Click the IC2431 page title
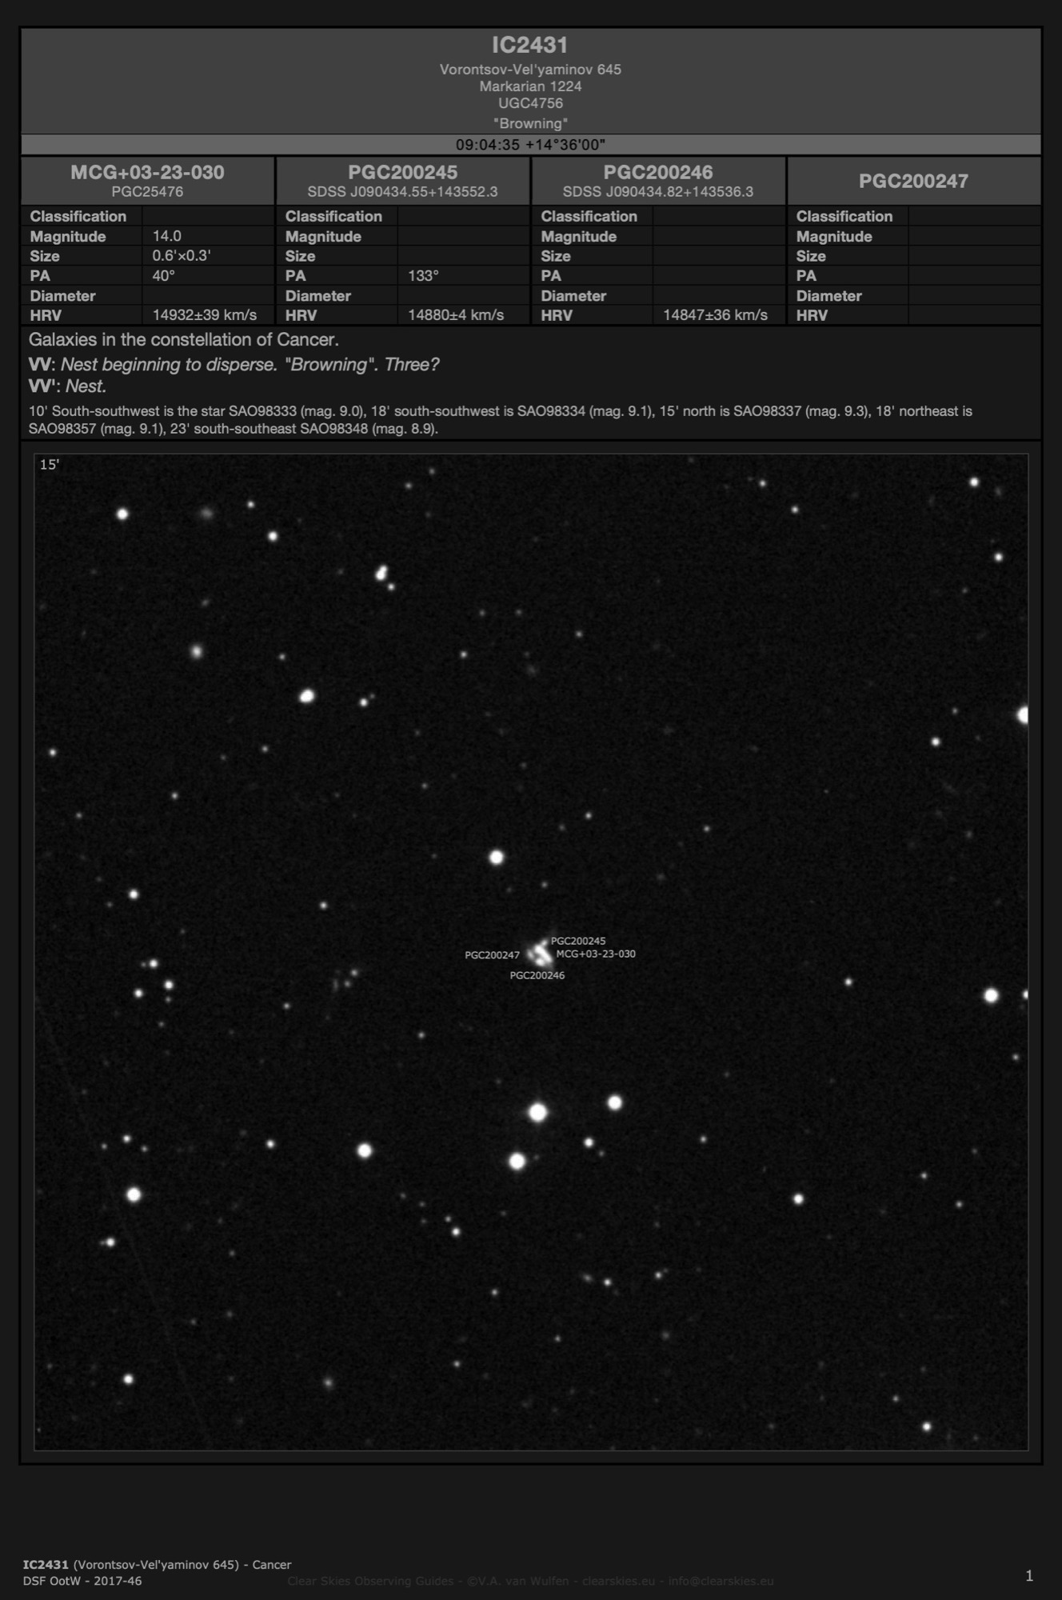Image resolution: width=1062 pixels, height=1600 pixels. click(530, 46)
